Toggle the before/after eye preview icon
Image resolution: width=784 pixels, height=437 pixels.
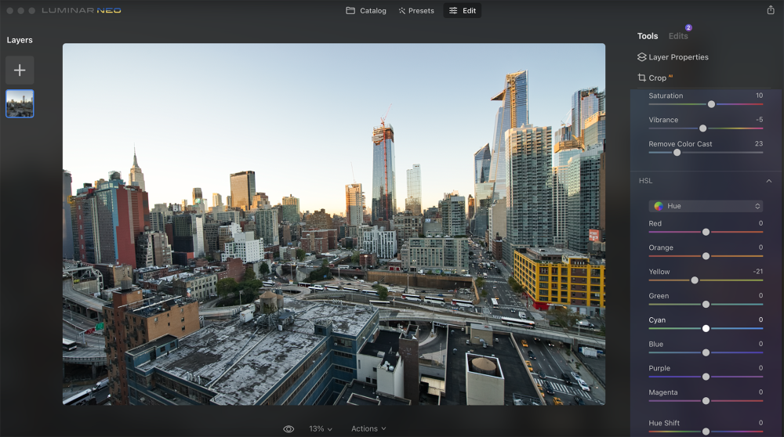(289, 429)
